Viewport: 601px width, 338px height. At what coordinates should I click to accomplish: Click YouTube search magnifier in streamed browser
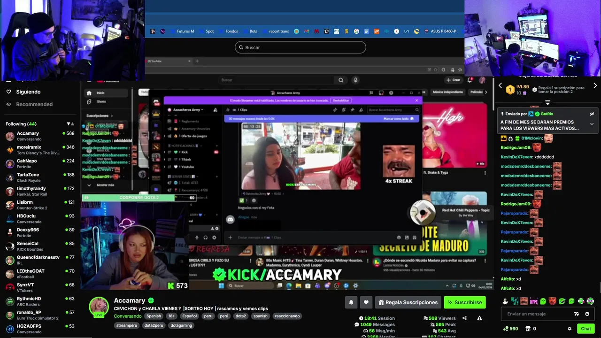[x=341, y=80]
